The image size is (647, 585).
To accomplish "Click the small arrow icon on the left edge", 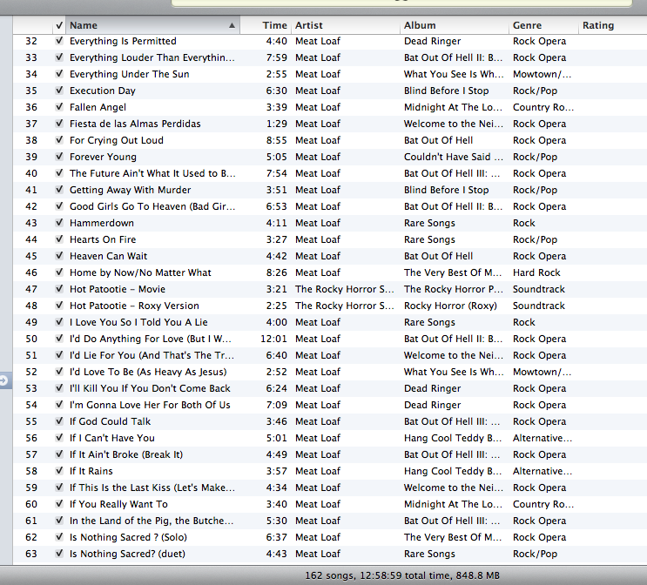I will pos(5,380).
